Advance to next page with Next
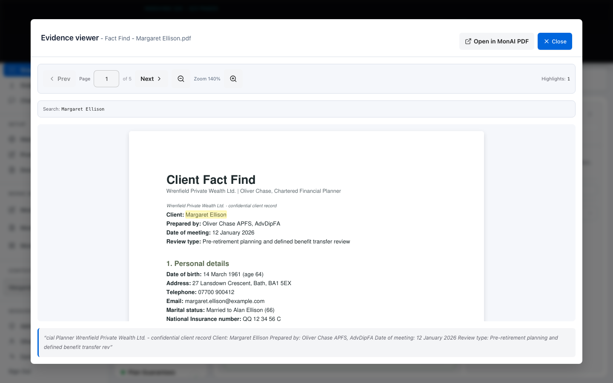Viewport: 613px width, 383px height. 151,79
